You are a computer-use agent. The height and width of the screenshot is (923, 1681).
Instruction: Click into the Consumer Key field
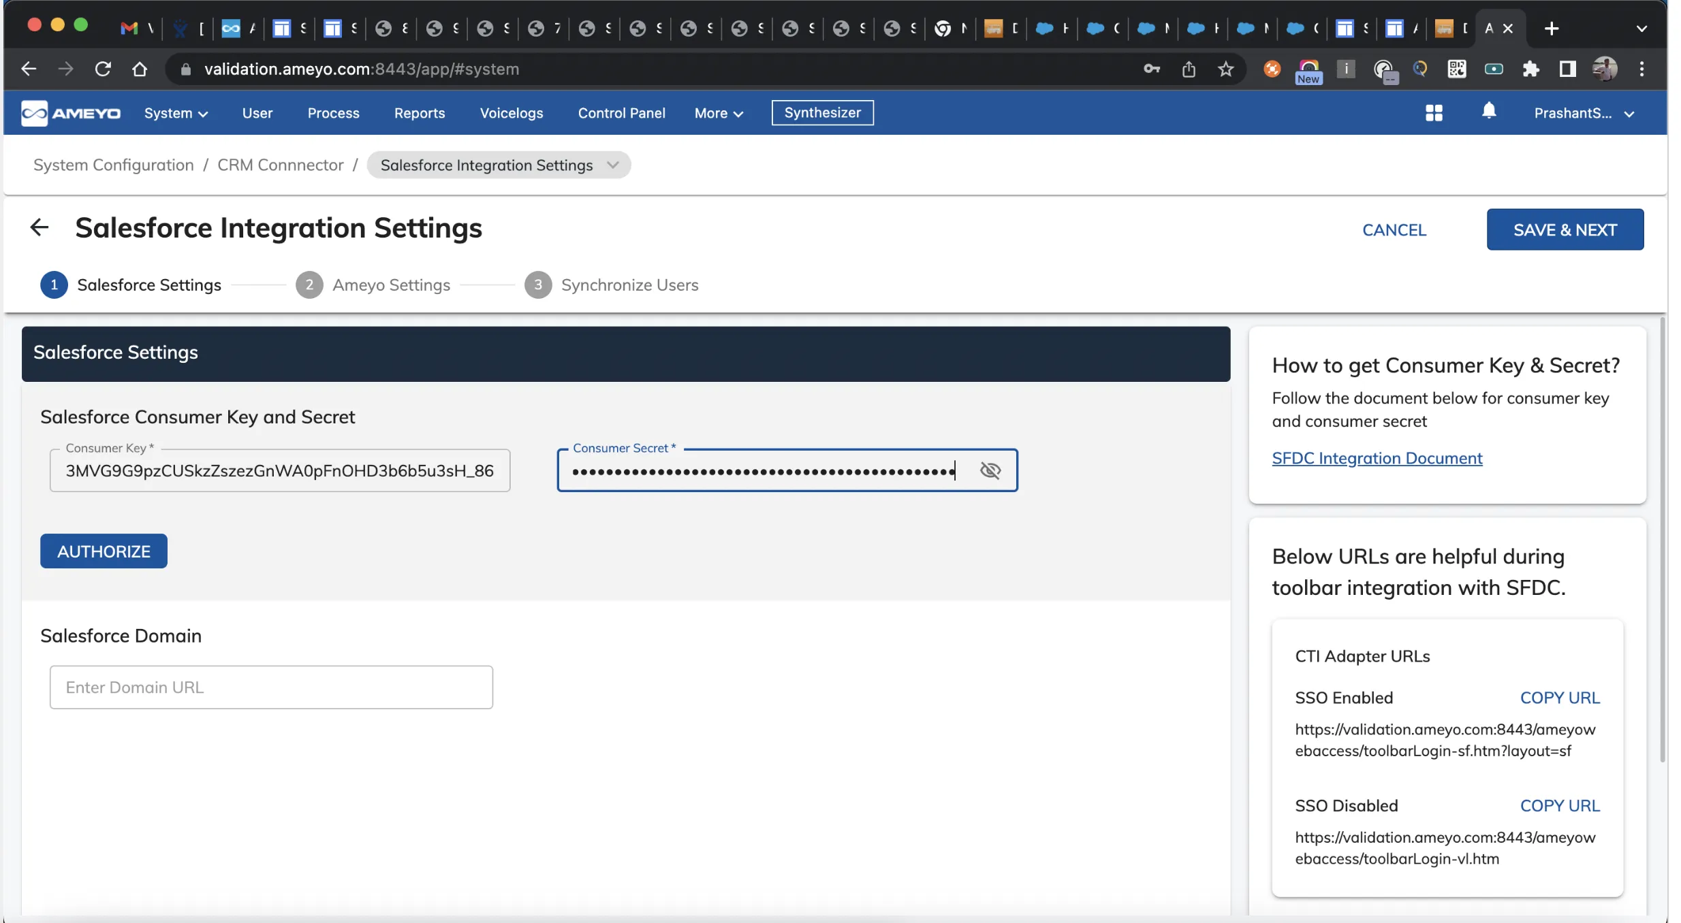[x=279, y=470]
